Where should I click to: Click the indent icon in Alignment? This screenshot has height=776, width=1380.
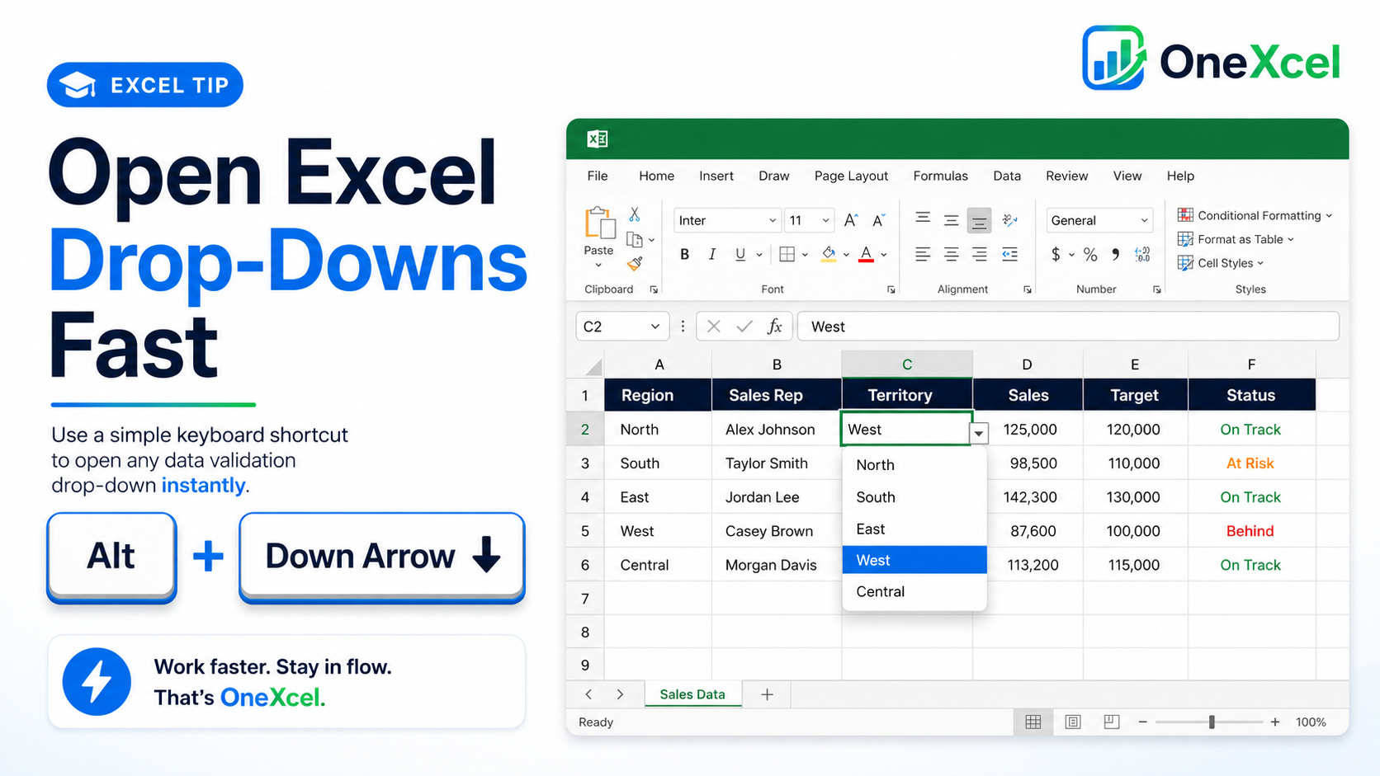(1009, 255)
